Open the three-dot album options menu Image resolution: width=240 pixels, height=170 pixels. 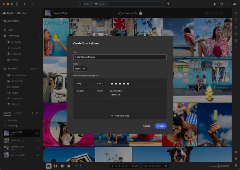[x=228, y=13]
